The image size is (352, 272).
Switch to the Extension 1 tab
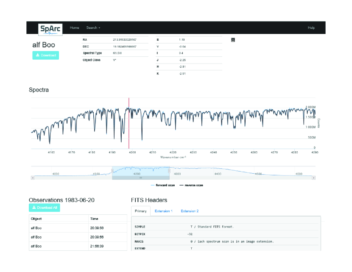pos(163,211)
